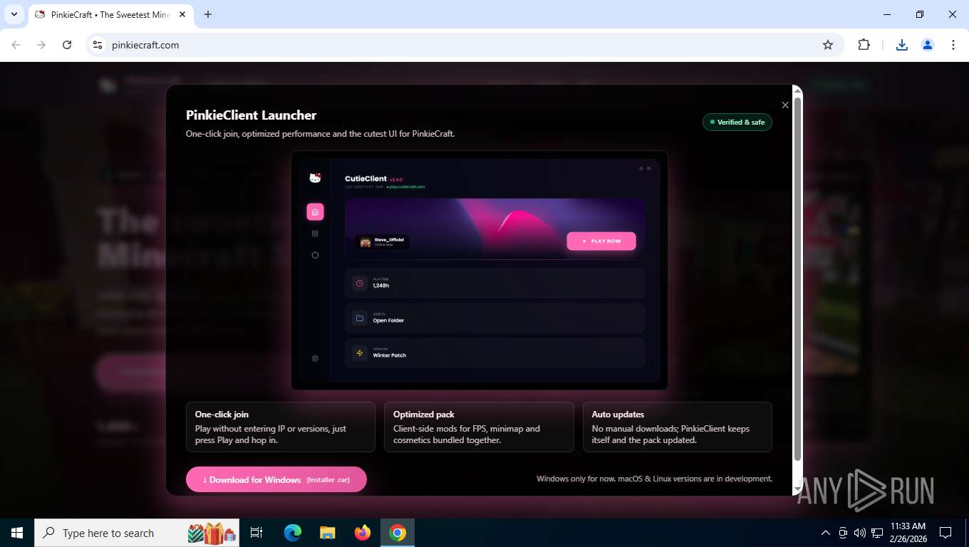Click the Open Folder row in preview
Image resolution: width=969 pixels, height=547 pixels.
coord(495,318)
